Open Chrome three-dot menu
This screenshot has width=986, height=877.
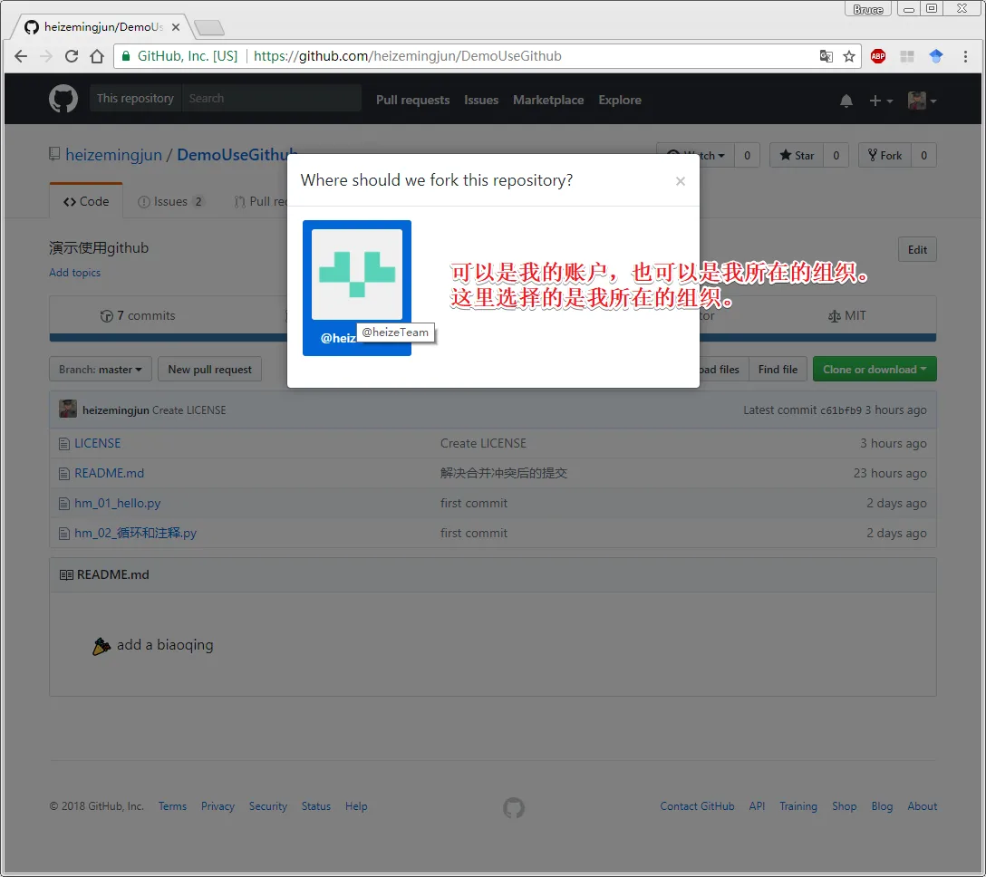tap(965, 56)
